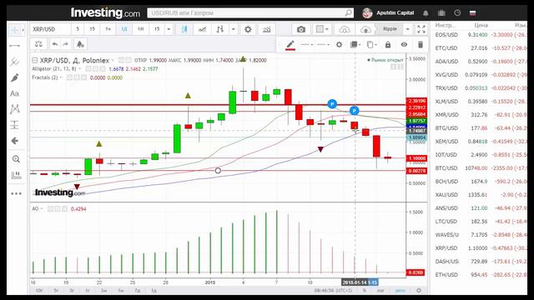534x300 pixels.
Task: Click the Investing.com logo
Action: [105, 13]
